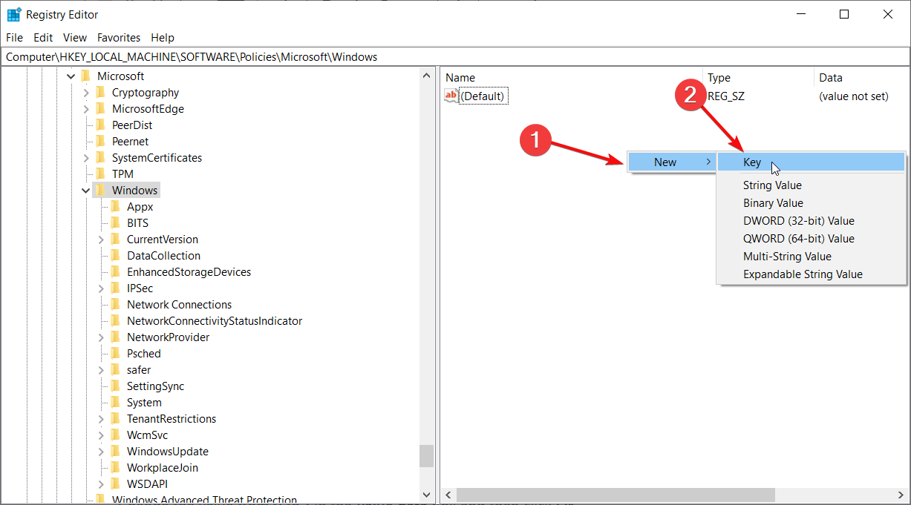Click the Type column header
Screen dimensions: 911x505
758,78
